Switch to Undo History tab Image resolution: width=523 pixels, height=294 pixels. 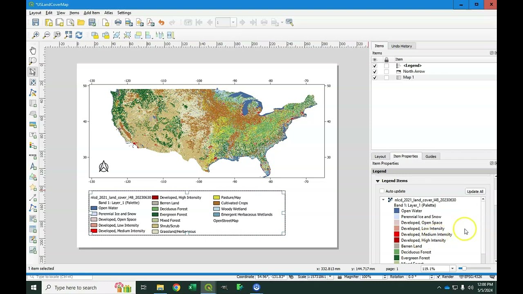coord(402,46)
